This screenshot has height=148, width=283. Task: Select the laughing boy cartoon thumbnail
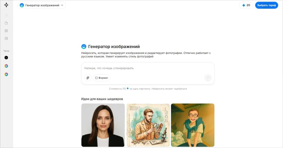[193, 125]
